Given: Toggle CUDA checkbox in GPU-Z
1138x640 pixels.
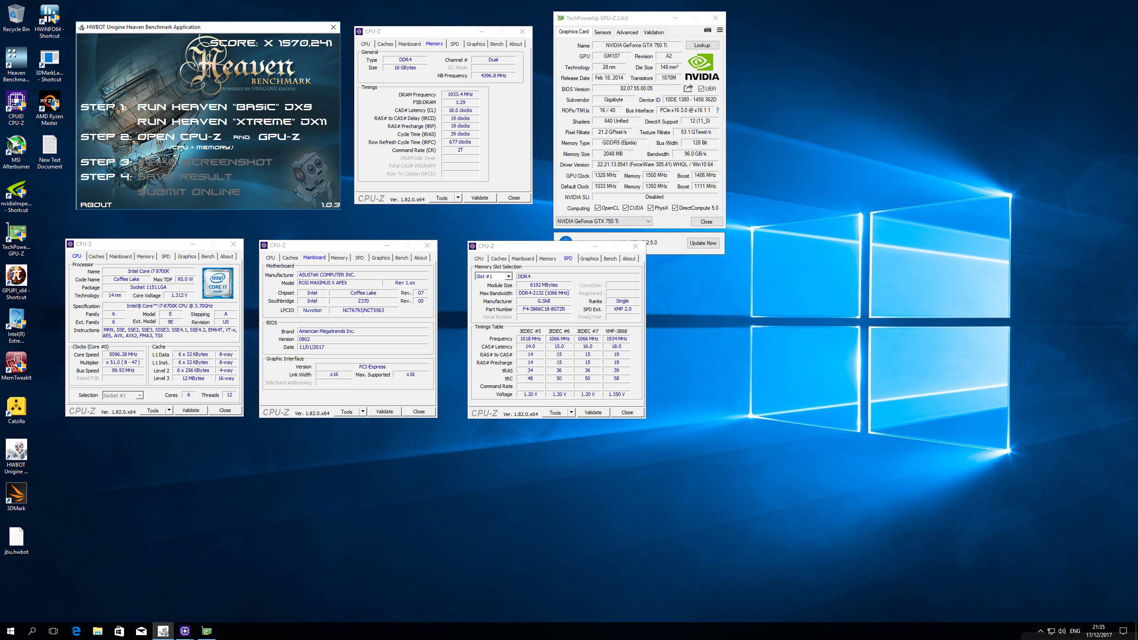Looking at the screenshot, I should point(625,208).
